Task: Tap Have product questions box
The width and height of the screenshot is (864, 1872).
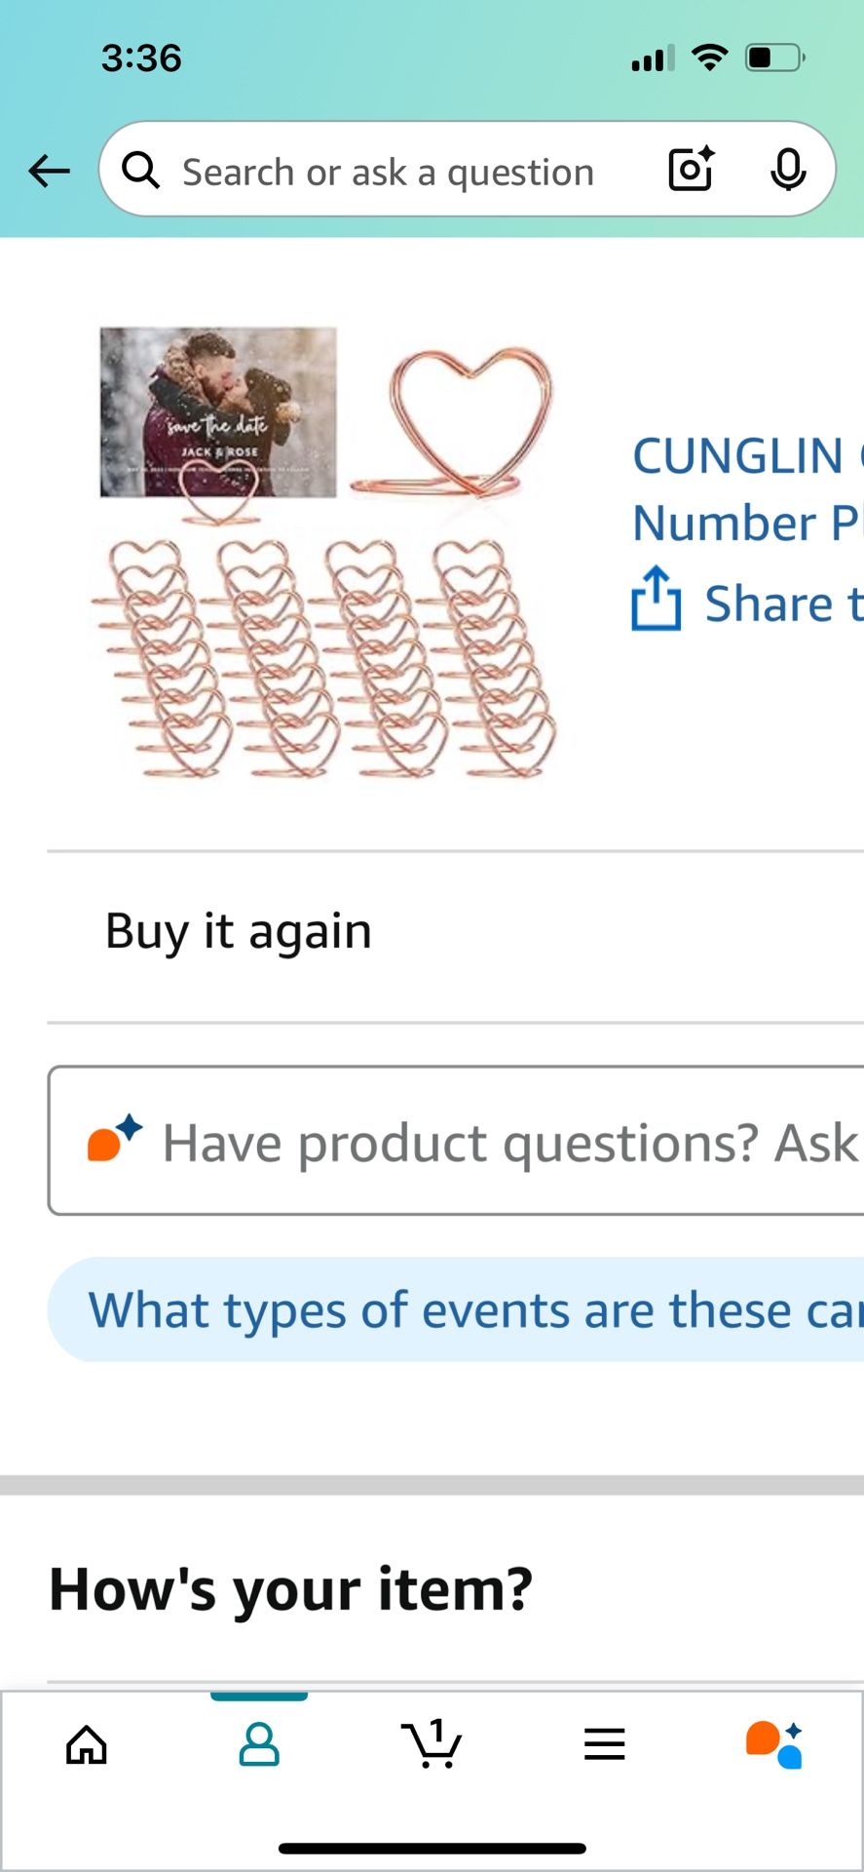Action: click(x=456, y=1141)
